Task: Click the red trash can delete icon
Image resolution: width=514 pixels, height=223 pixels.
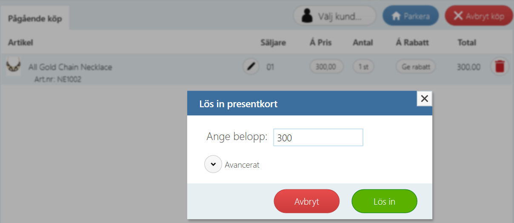Action: click(x=500, y=67)
